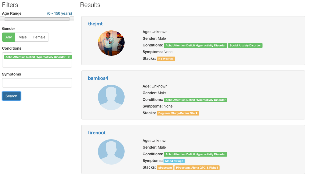Select the Any gender option
Image resolution: width=314 pixels, height=175 pixels.
(9, 37)
